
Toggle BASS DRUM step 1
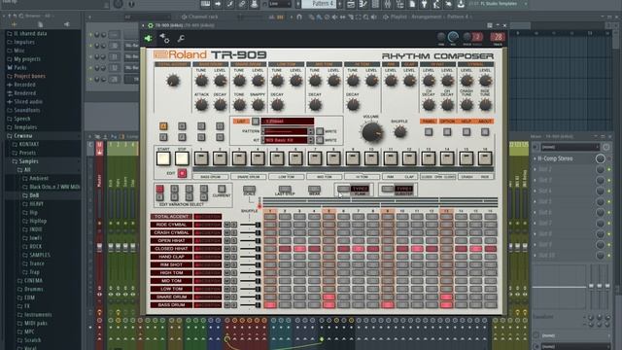coord(270,304)
